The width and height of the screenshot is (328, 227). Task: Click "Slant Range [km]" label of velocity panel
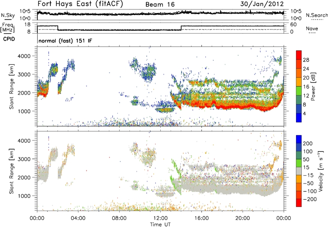pyautogui.click(x=11, y=171)
